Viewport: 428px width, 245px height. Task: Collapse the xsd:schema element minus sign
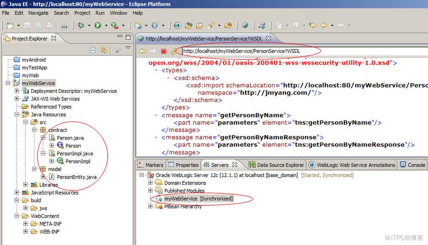point(168,78)
